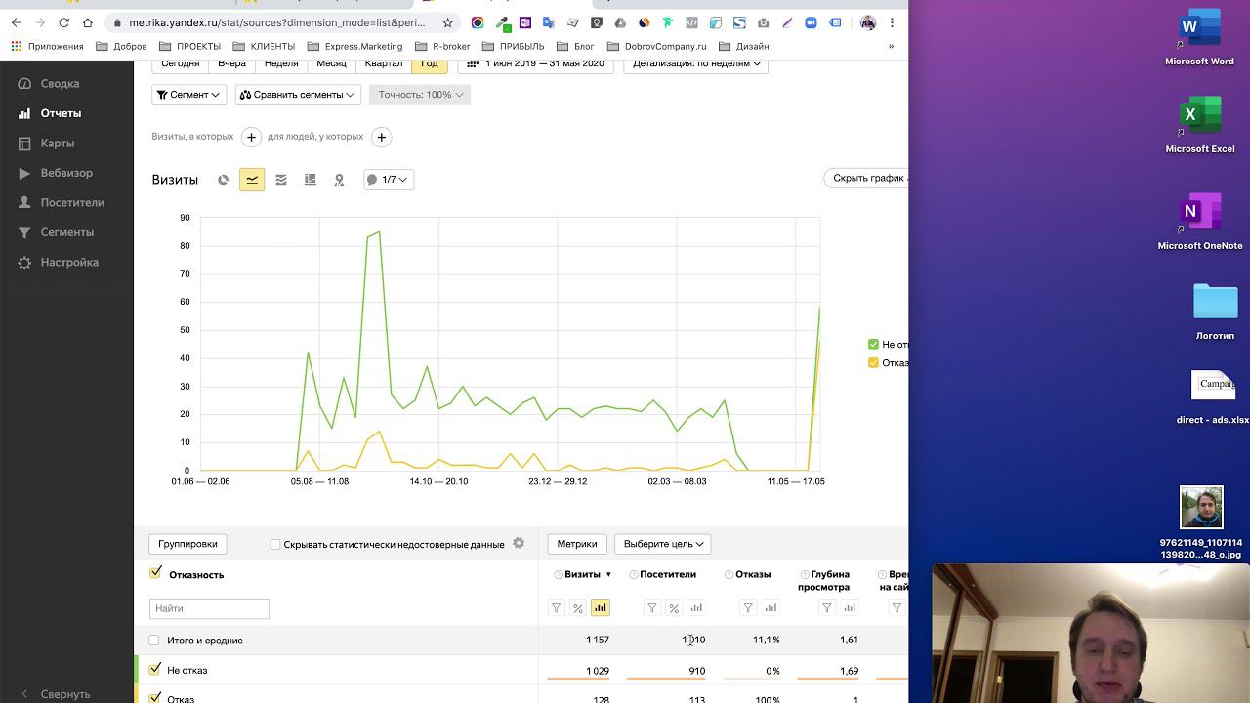Open the Выберите цель dropdown
This screenshot has height=703, width=1250.
[x=663, y=544]
